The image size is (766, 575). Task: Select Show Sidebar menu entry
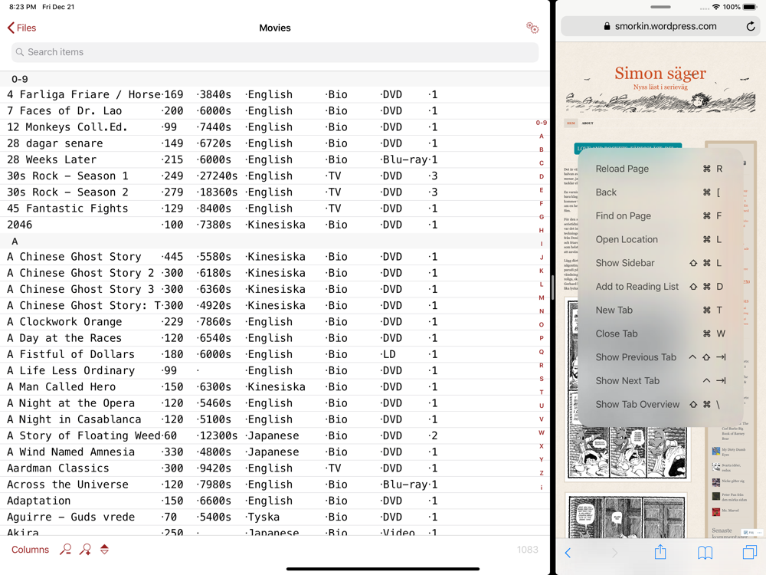660,263
